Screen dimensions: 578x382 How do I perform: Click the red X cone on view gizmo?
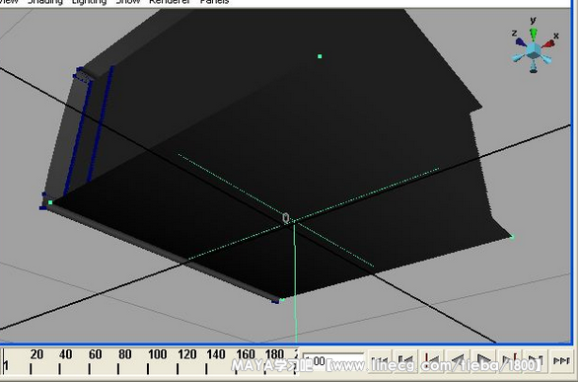(x=548, y=43)
